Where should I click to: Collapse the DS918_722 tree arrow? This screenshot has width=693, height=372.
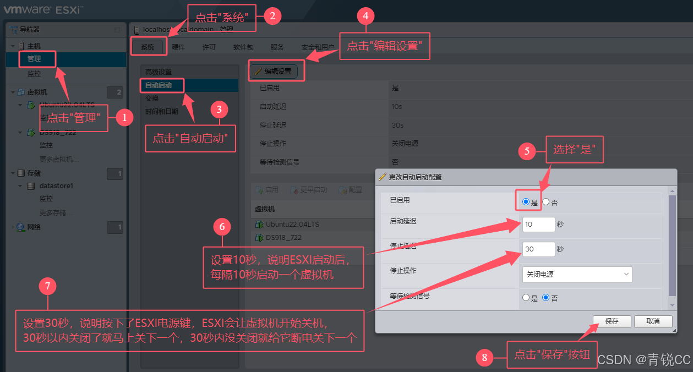click(21, 132)
